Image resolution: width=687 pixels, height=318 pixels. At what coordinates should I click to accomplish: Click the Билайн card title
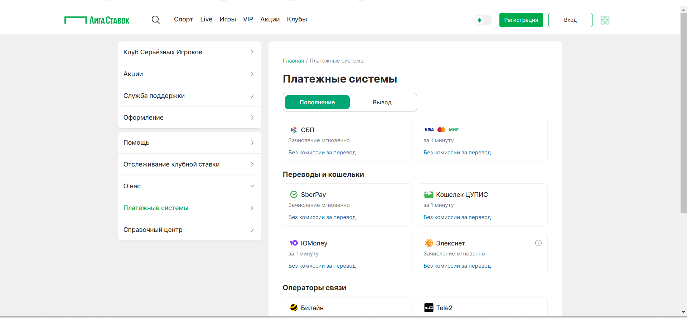[x=312, y=308]
